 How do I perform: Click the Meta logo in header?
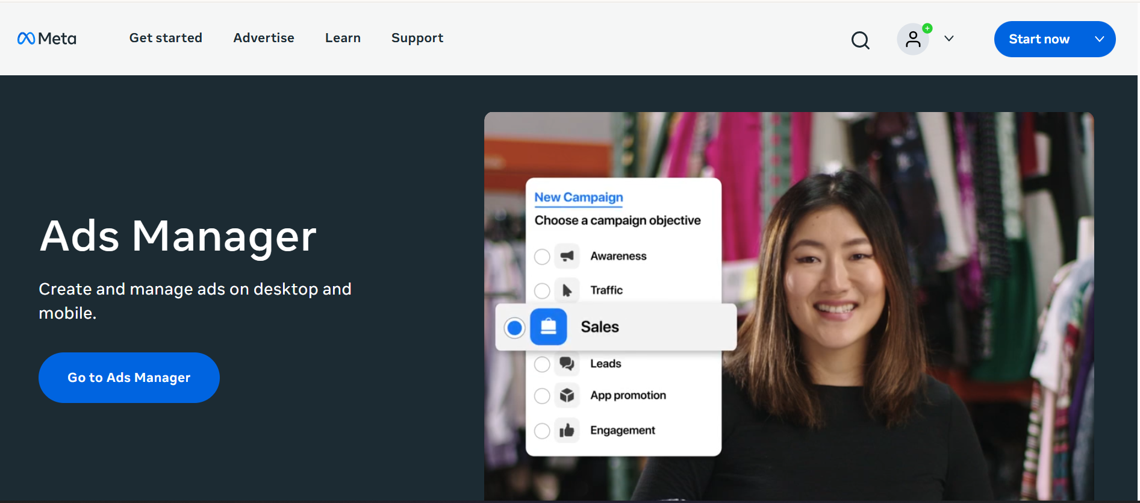tap(47, 39)
